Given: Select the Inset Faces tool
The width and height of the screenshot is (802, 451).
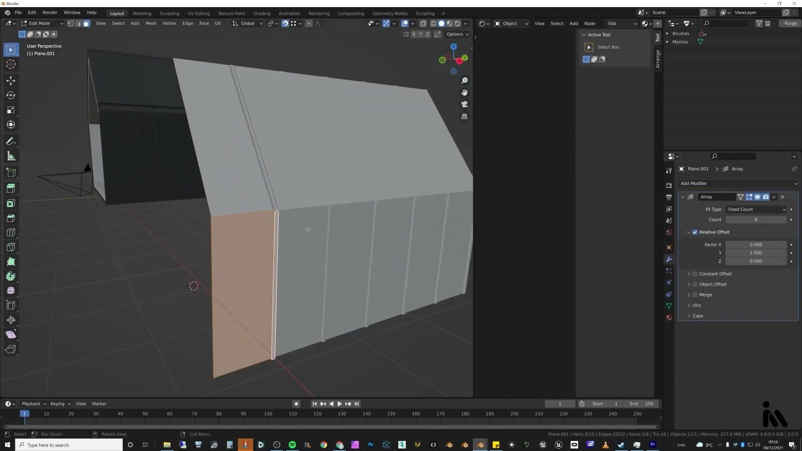Looking at the screenshot, I should click(x=11, y=203).
